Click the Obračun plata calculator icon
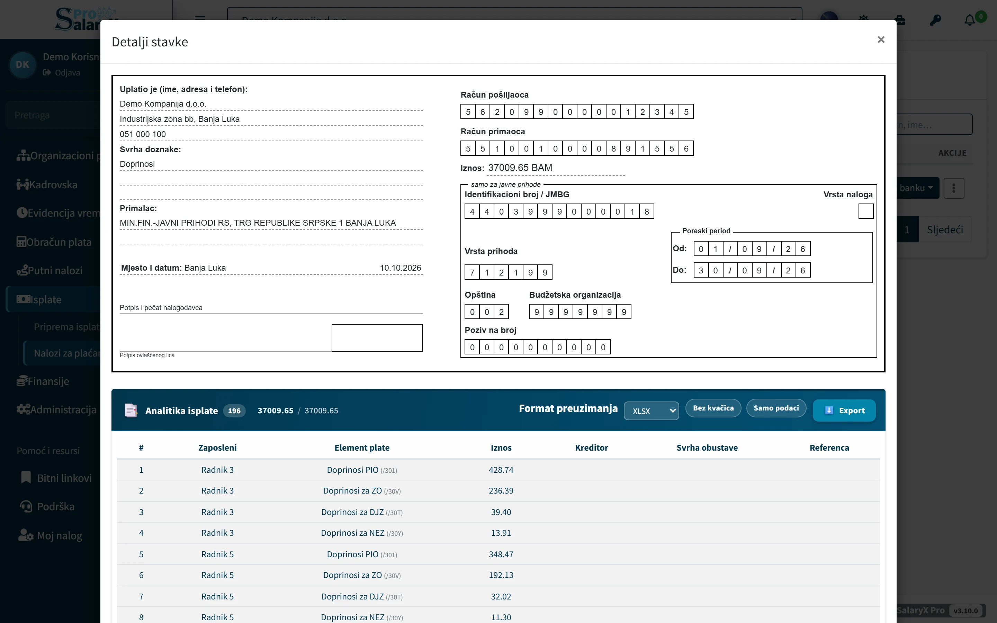The width and height of the screenshot is (997, 623). point(21,242)
